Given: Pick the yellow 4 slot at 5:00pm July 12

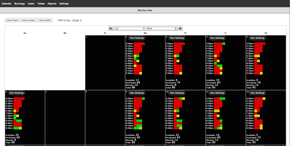Looking at the screenshot, I should 264,98.
